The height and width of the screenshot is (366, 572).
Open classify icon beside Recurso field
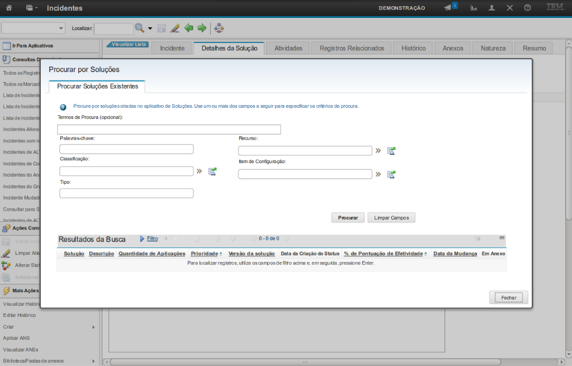point(391,150)
